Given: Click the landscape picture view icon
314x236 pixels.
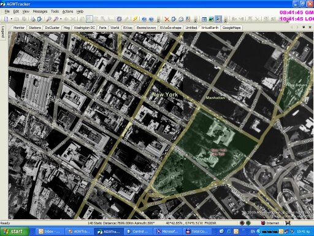Looking at the screenshot, I should tap(211, 19).
